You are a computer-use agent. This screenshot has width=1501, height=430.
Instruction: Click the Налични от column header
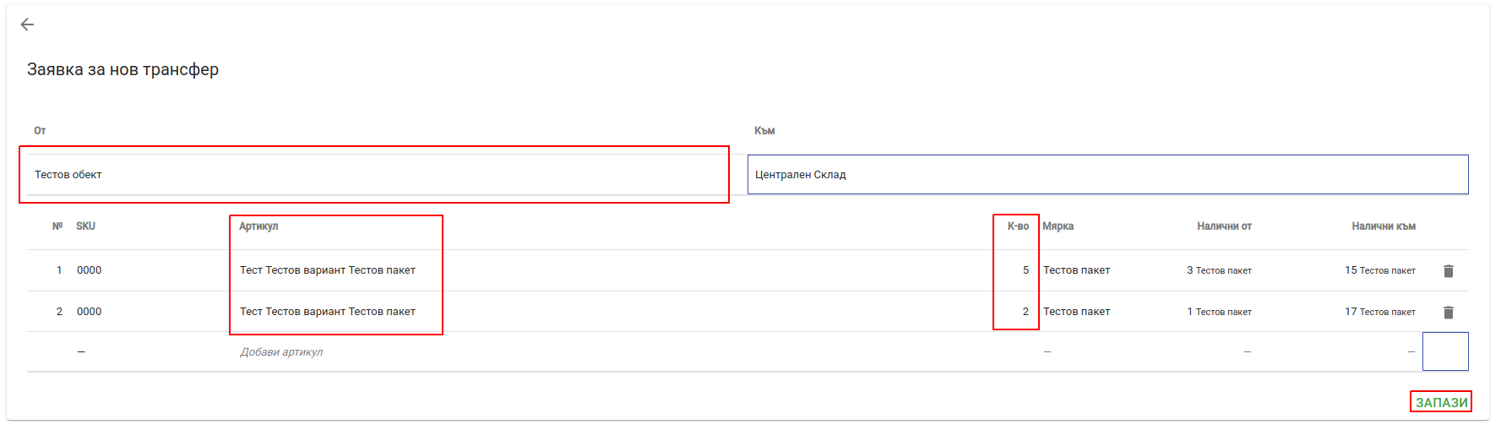tap(1224, 226)
